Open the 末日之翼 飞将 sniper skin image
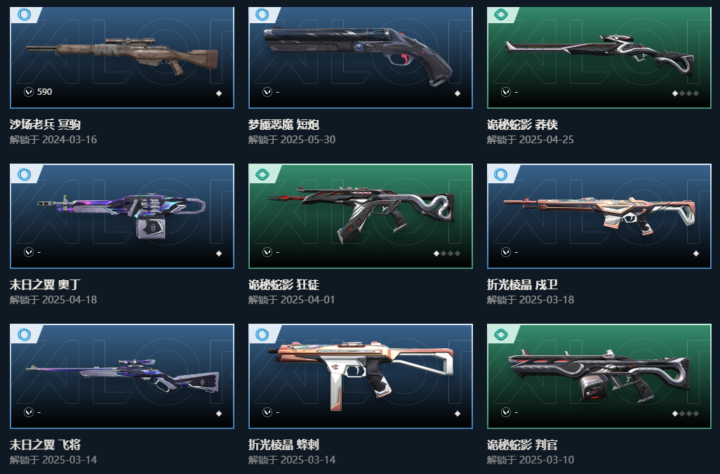Viewport: 720px width, 474px height. coord(122,376)
